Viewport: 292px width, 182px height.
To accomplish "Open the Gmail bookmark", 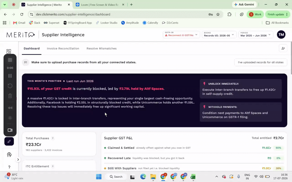I will pyautogui.click(x=19, y=23).
